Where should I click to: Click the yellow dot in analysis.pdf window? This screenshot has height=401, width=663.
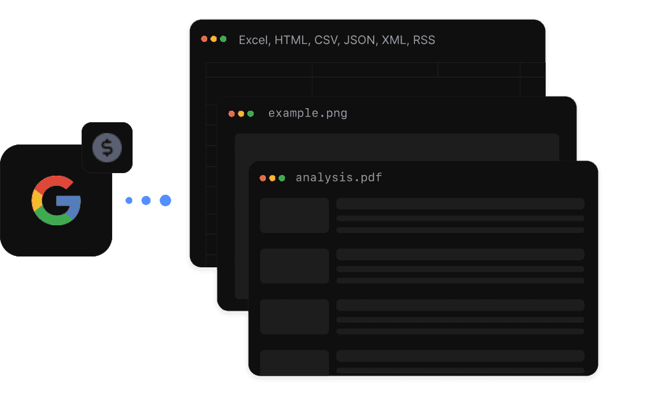click(272, 178)
